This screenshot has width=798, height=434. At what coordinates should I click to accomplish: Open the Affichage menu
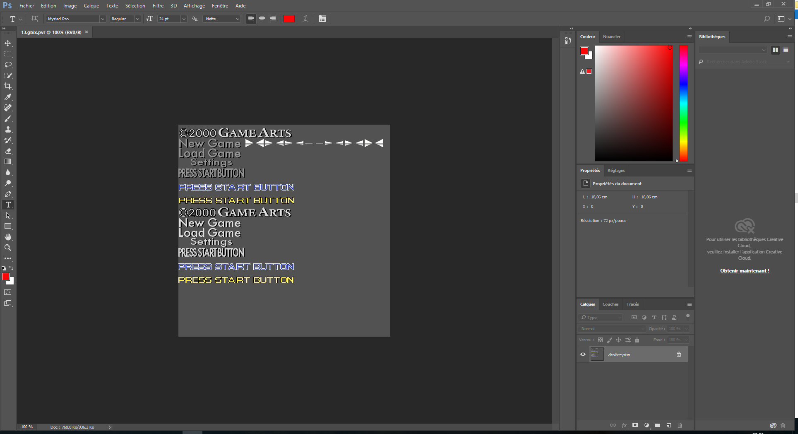(194, 6)
